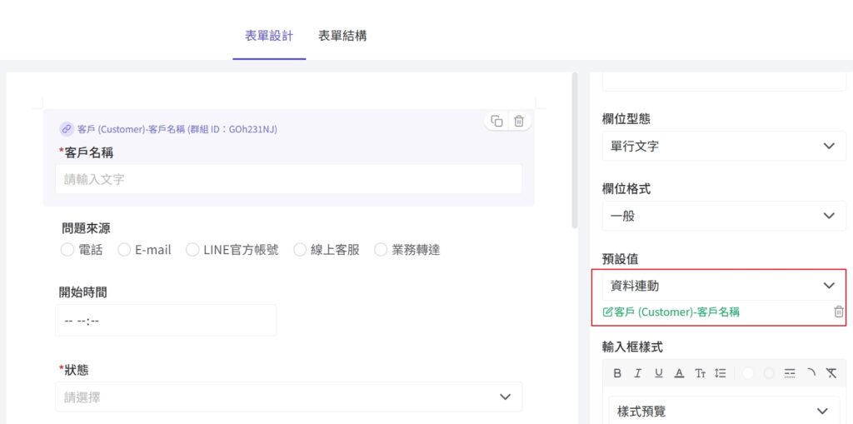Remove the 資料連動 default value link
Image resolution: width=853 pixels, height=424 pixels.
point(838,312)
